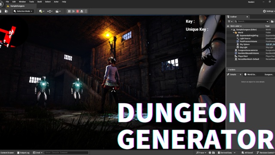Click the frame skip play icon
275x155 pixels.
tap(73, 11)
